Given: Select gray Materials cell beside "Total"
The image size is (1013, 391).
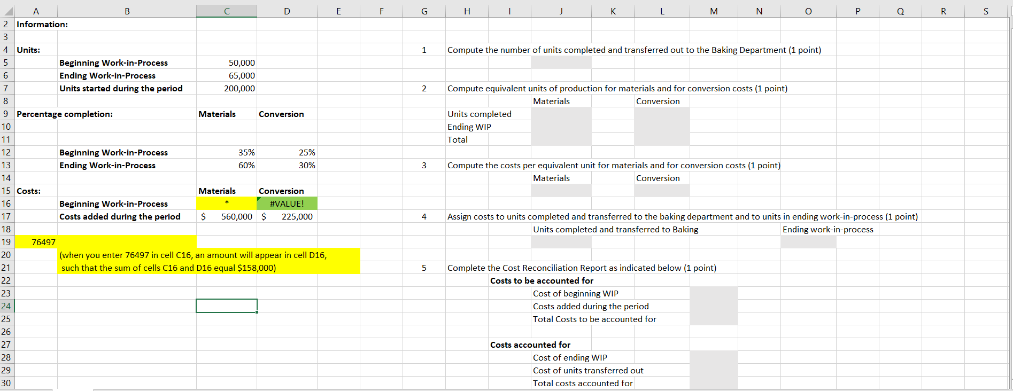Looking at the screenshot, I should [561, 139].
